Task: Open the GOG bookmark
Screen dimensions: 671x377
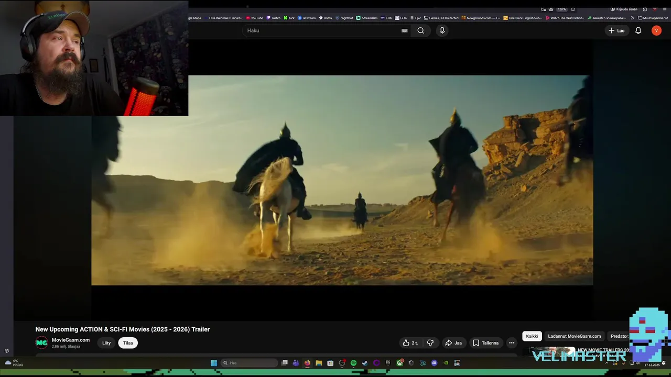Action: click(401, 18)
